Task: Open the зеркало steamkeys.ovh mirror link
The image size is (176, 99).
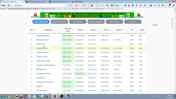Action: pos(98,9)
